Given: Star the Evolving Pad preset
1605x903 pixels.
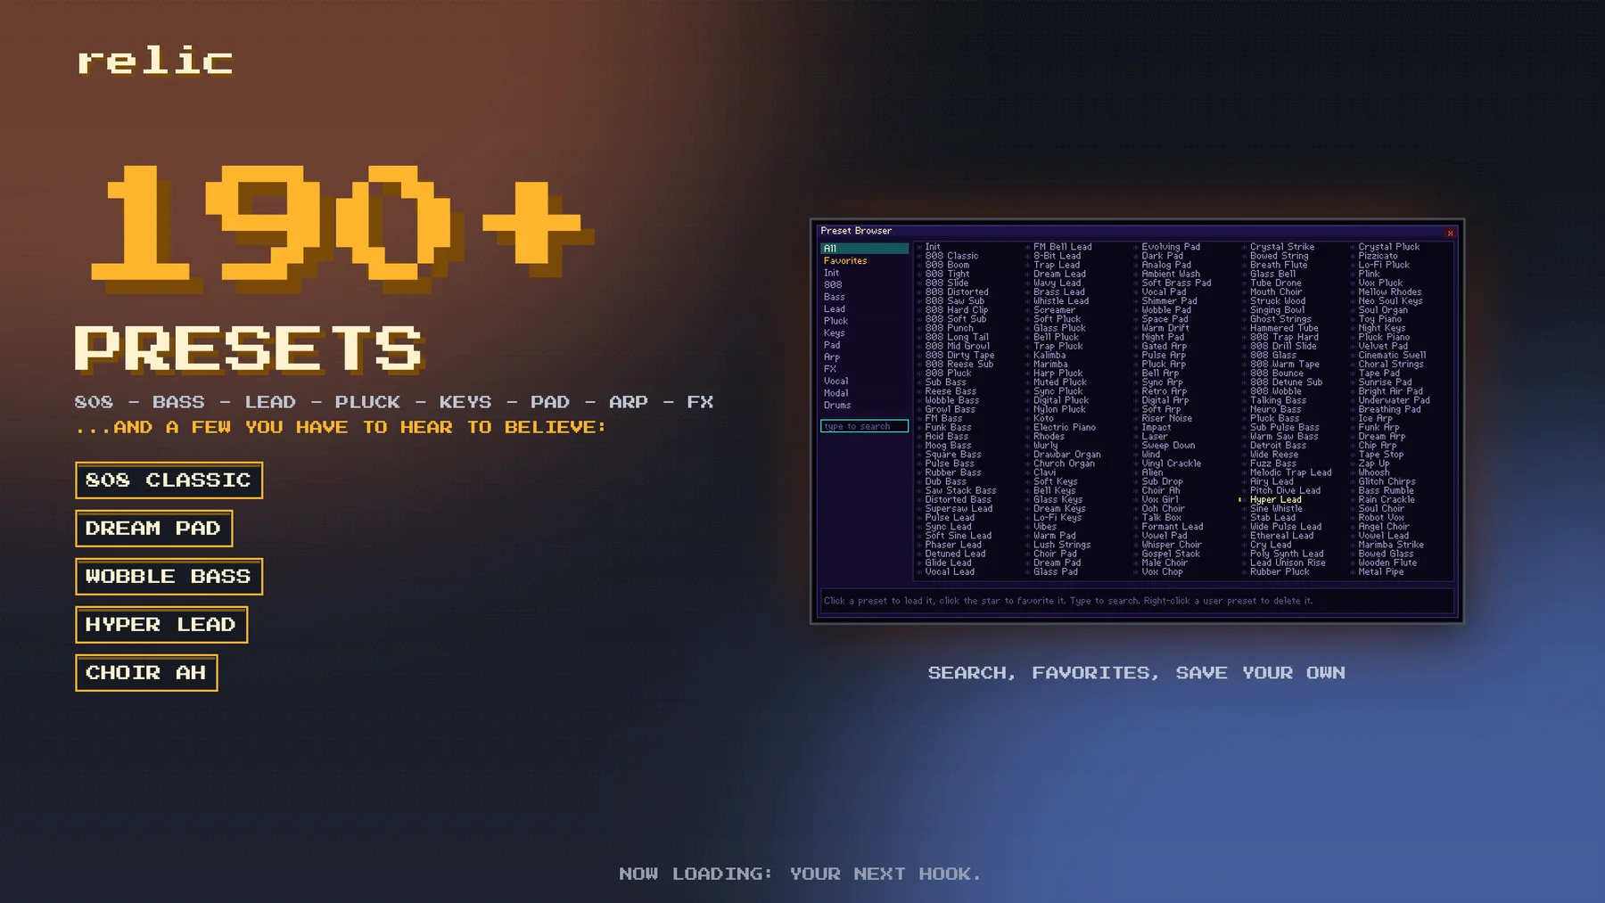Looking at the screenshot, I should point(1136,248).
